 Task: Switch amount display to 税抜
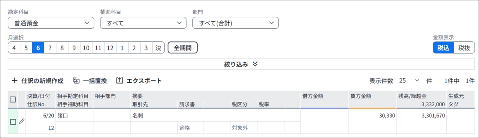pos(464,48)
